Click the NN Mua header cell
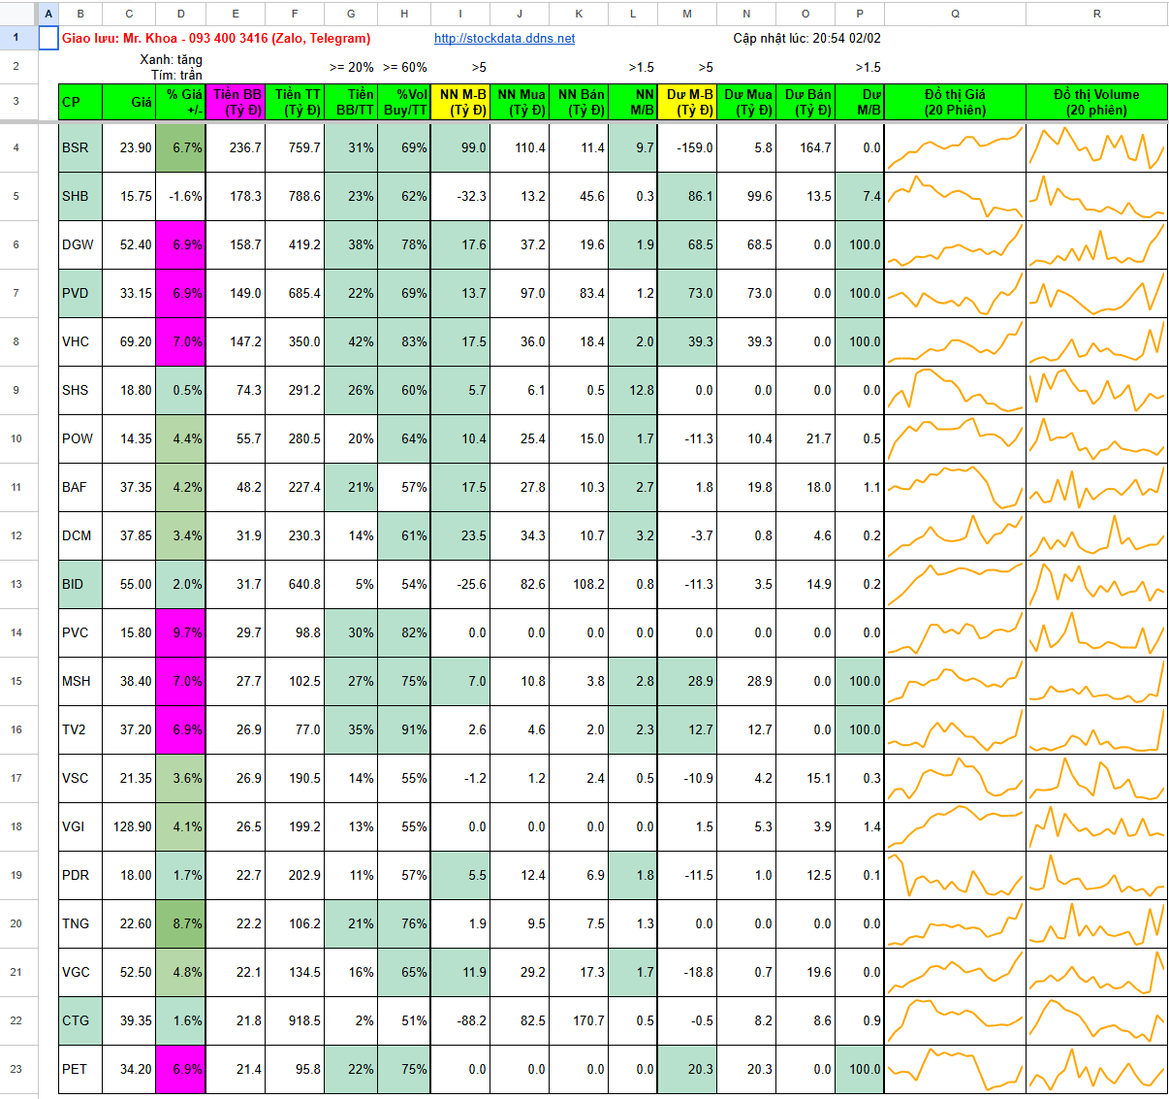This screenshot has width=1169, height=1099. click(520, 102)
